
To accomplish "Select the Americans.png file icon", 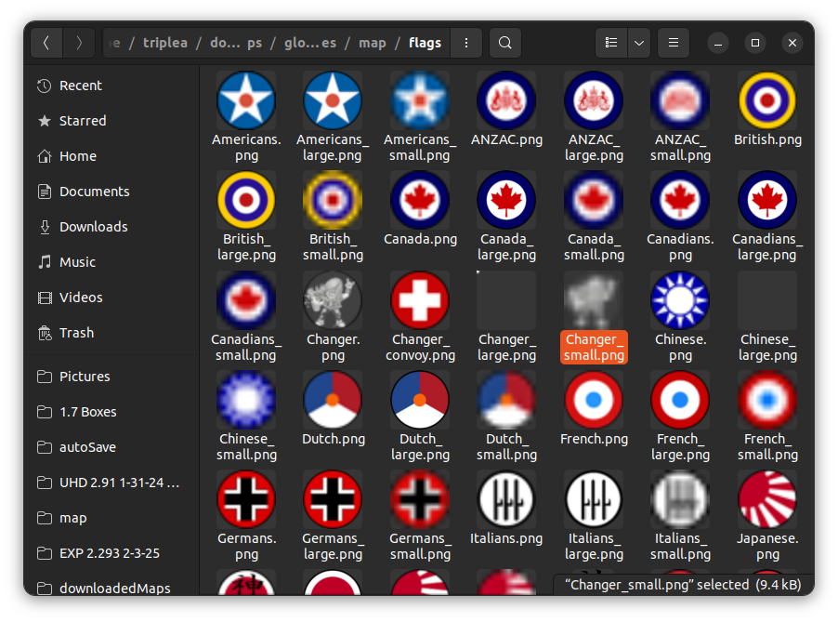I will [x=246, y=100].
